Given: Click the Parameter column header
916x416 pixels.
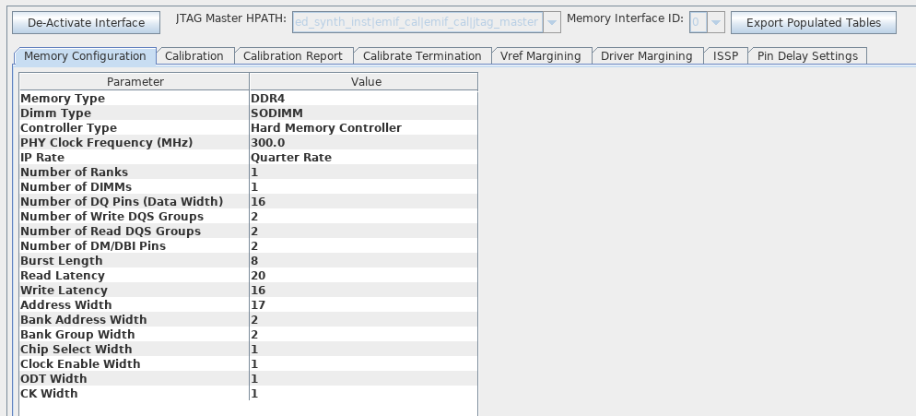Looking at the screenshot, I should [x=135, y=82].
